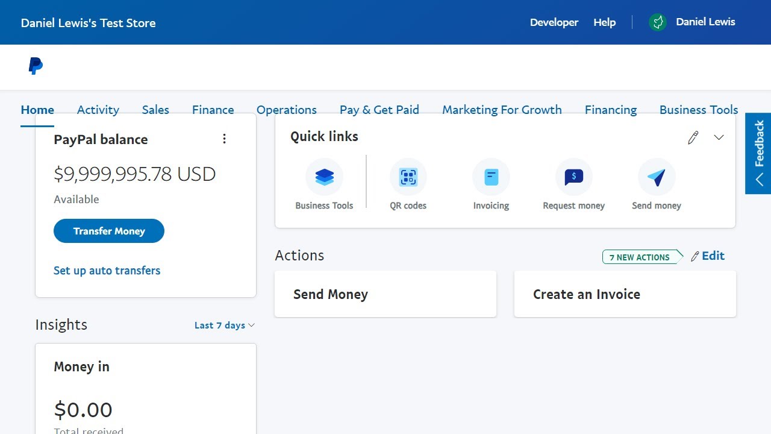Open Daniel Lewis profile avatar icon
The image size is (771, 434).
(658, 22)
